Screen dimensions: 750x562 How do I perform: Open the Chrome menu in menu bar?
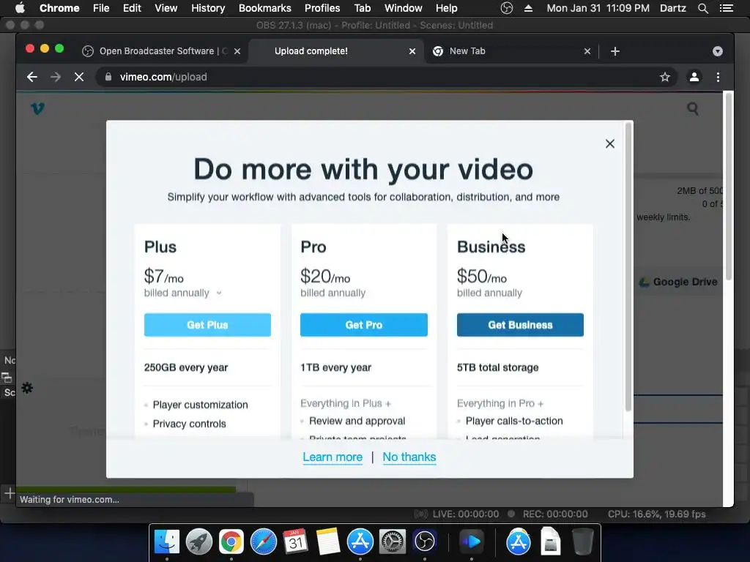pyautogui.click(x=59, y=8)
